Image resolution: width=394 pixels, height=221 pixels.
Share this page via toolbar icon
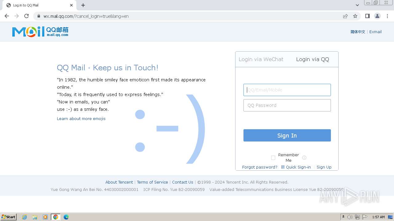coord(345,16)
